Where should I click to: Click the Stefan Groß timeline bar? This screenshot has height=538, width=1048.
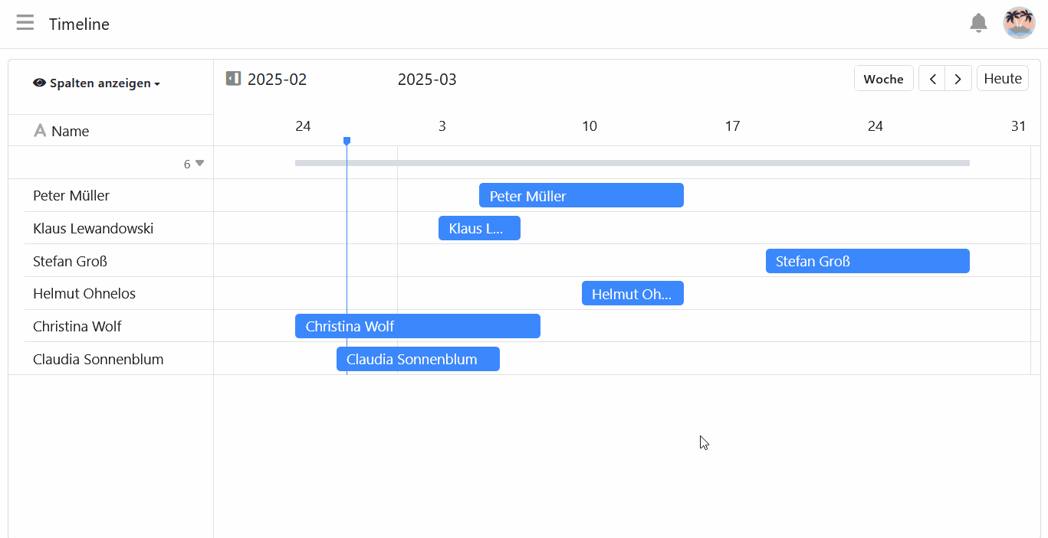pyautogui.click(x=867, y=261)
